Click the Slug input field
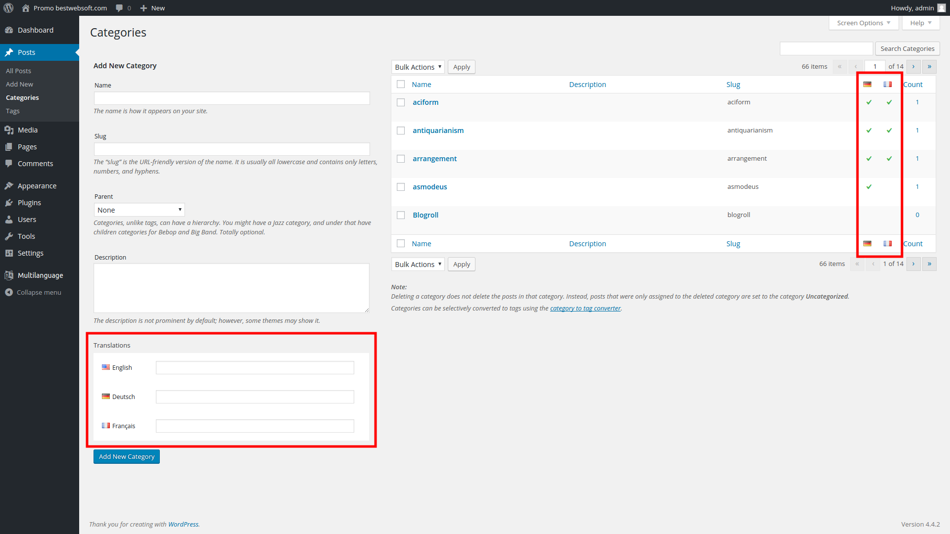The width and height of the screenshot is (950, 534). (x=232, y=149)
